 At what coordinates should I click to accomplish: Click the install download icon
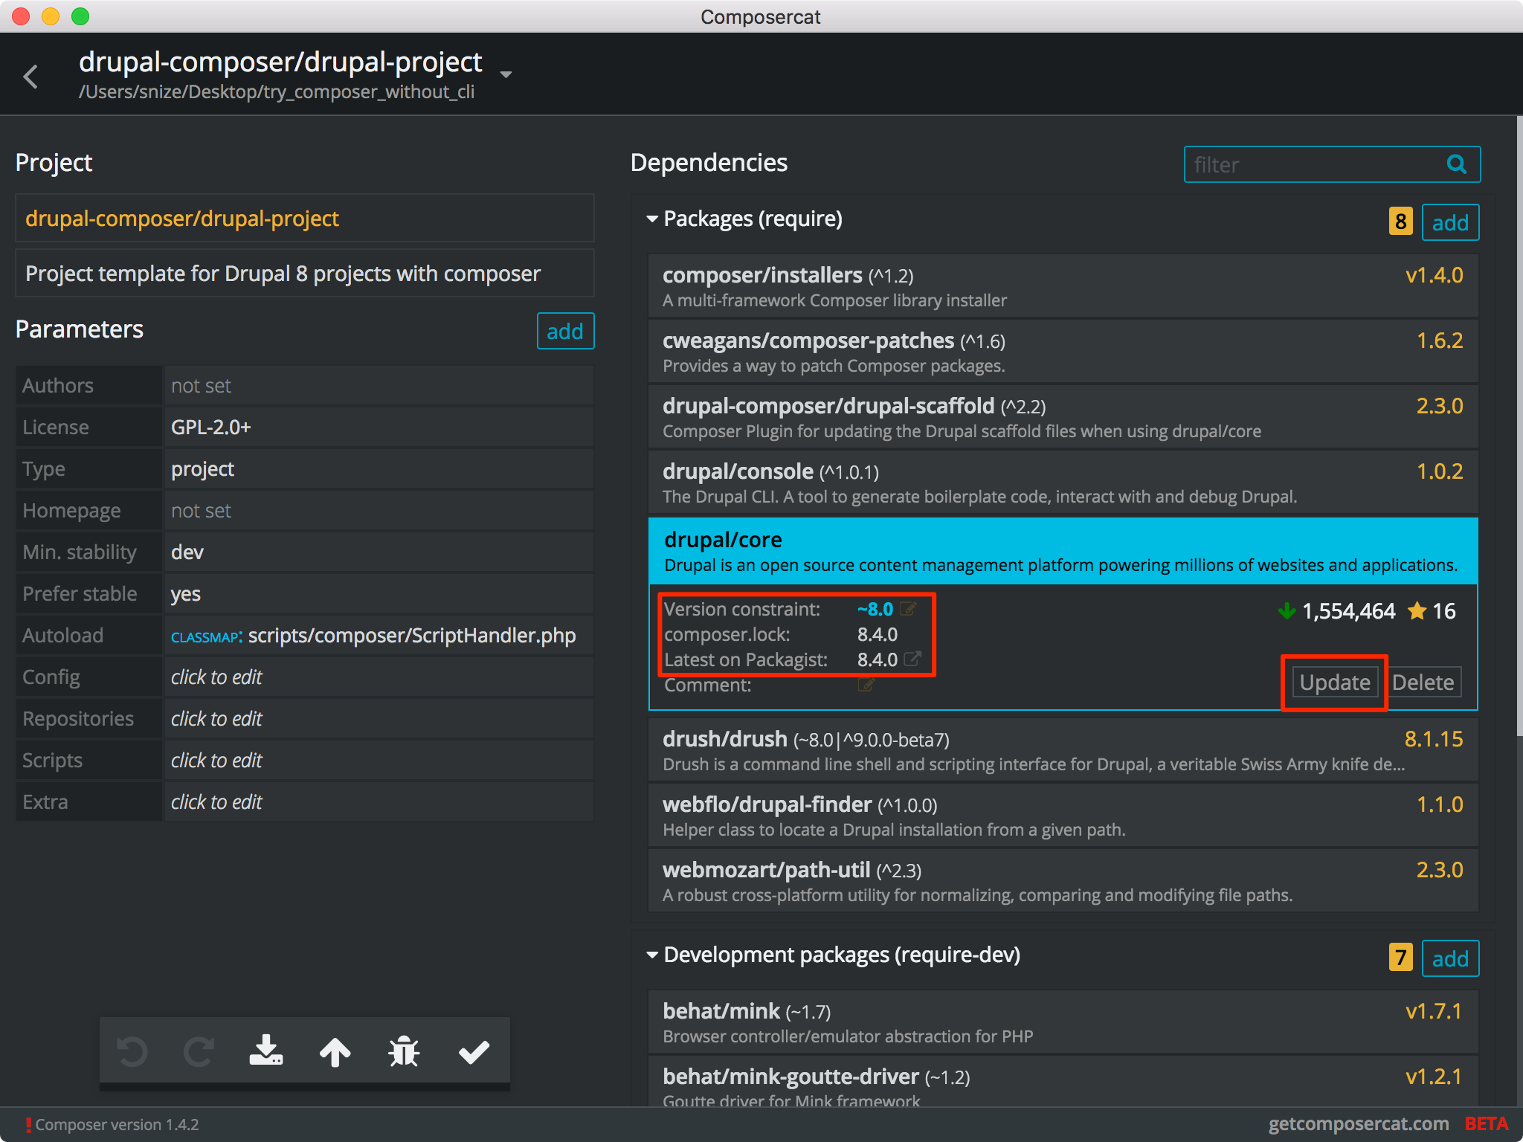[265, 1051]
